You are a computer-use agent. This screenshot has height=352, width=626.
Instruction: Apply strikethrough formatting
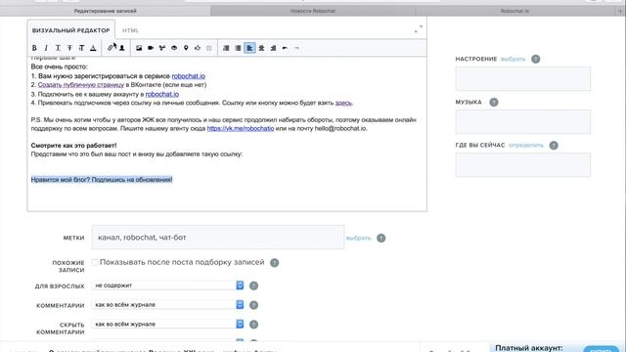tap(69, 48)
